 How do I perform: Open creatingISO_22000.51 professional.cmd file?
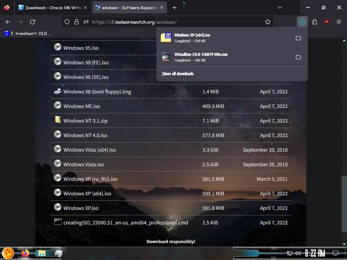pos(125,223)
